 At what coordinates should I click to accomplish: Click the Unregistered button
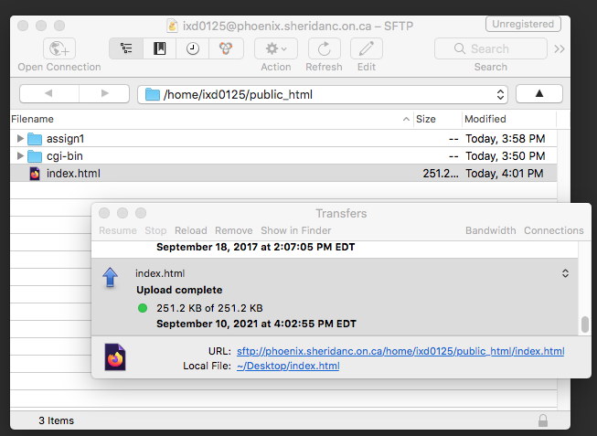coord(524,25)
